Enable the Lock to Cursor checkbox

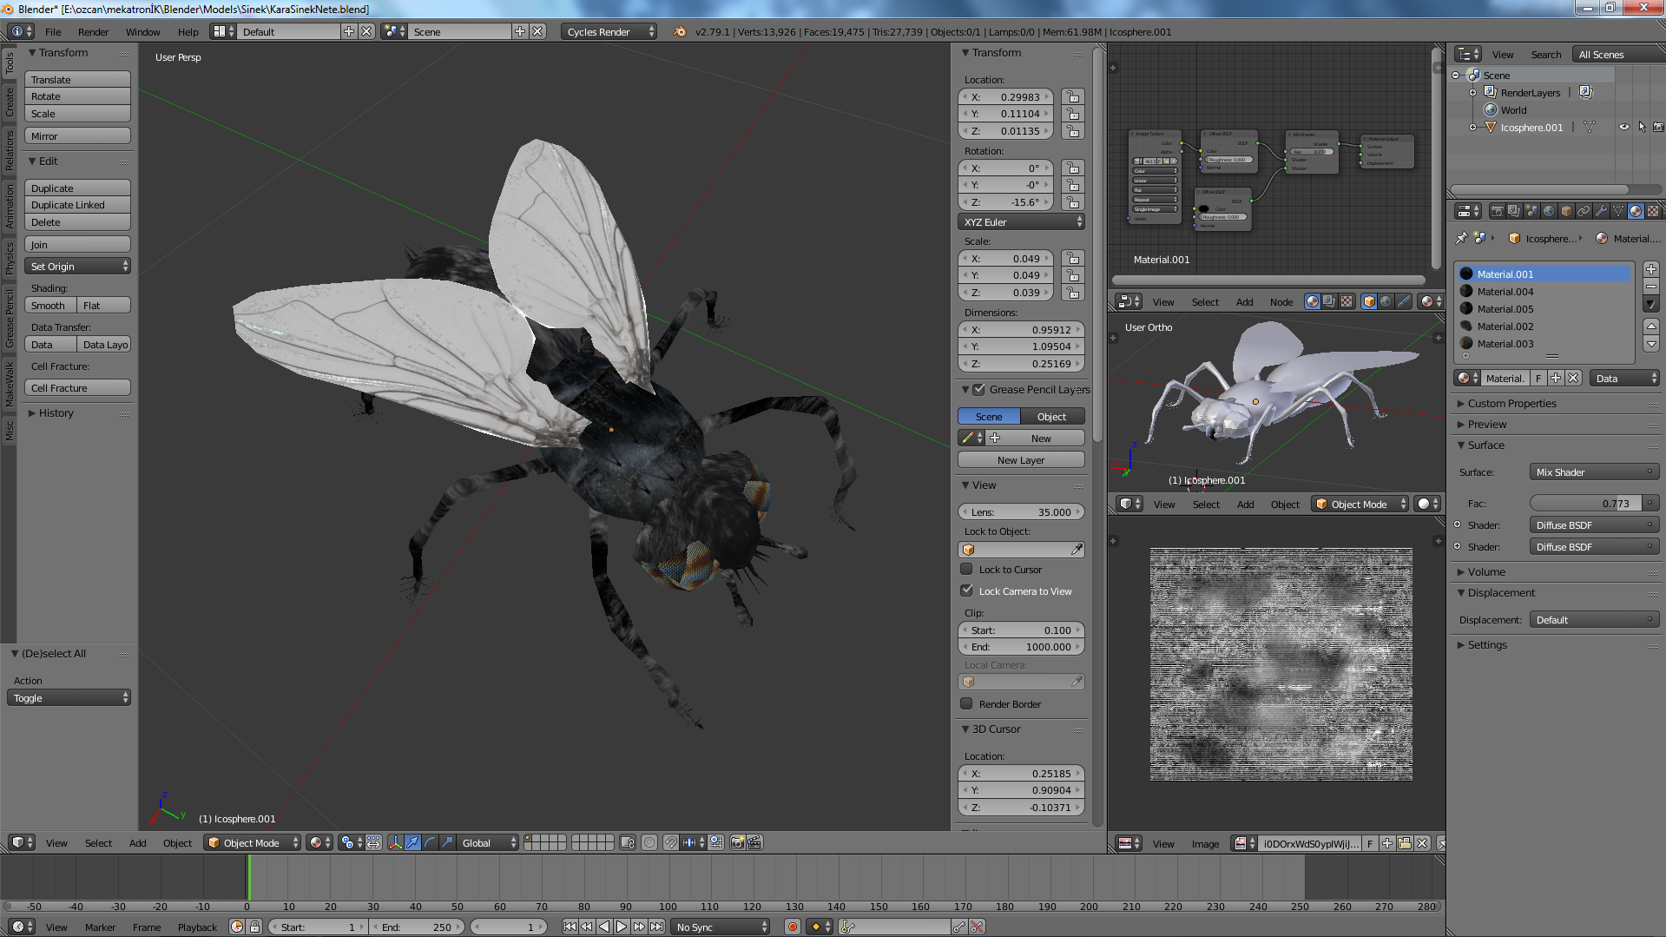tap(966, 570)
